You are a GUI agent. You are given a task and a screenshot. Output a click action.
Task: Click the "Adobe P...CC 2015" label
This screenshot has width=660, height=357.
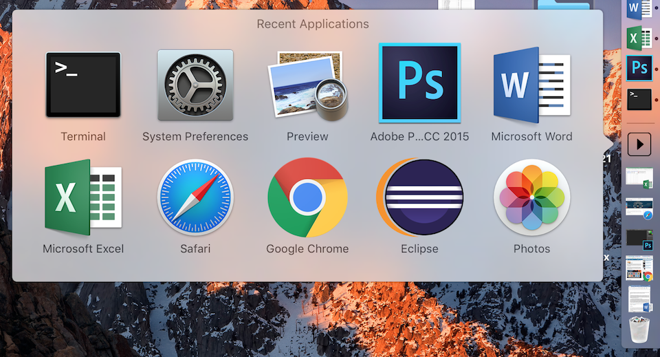pyautogui.click(x=419, y=136)
